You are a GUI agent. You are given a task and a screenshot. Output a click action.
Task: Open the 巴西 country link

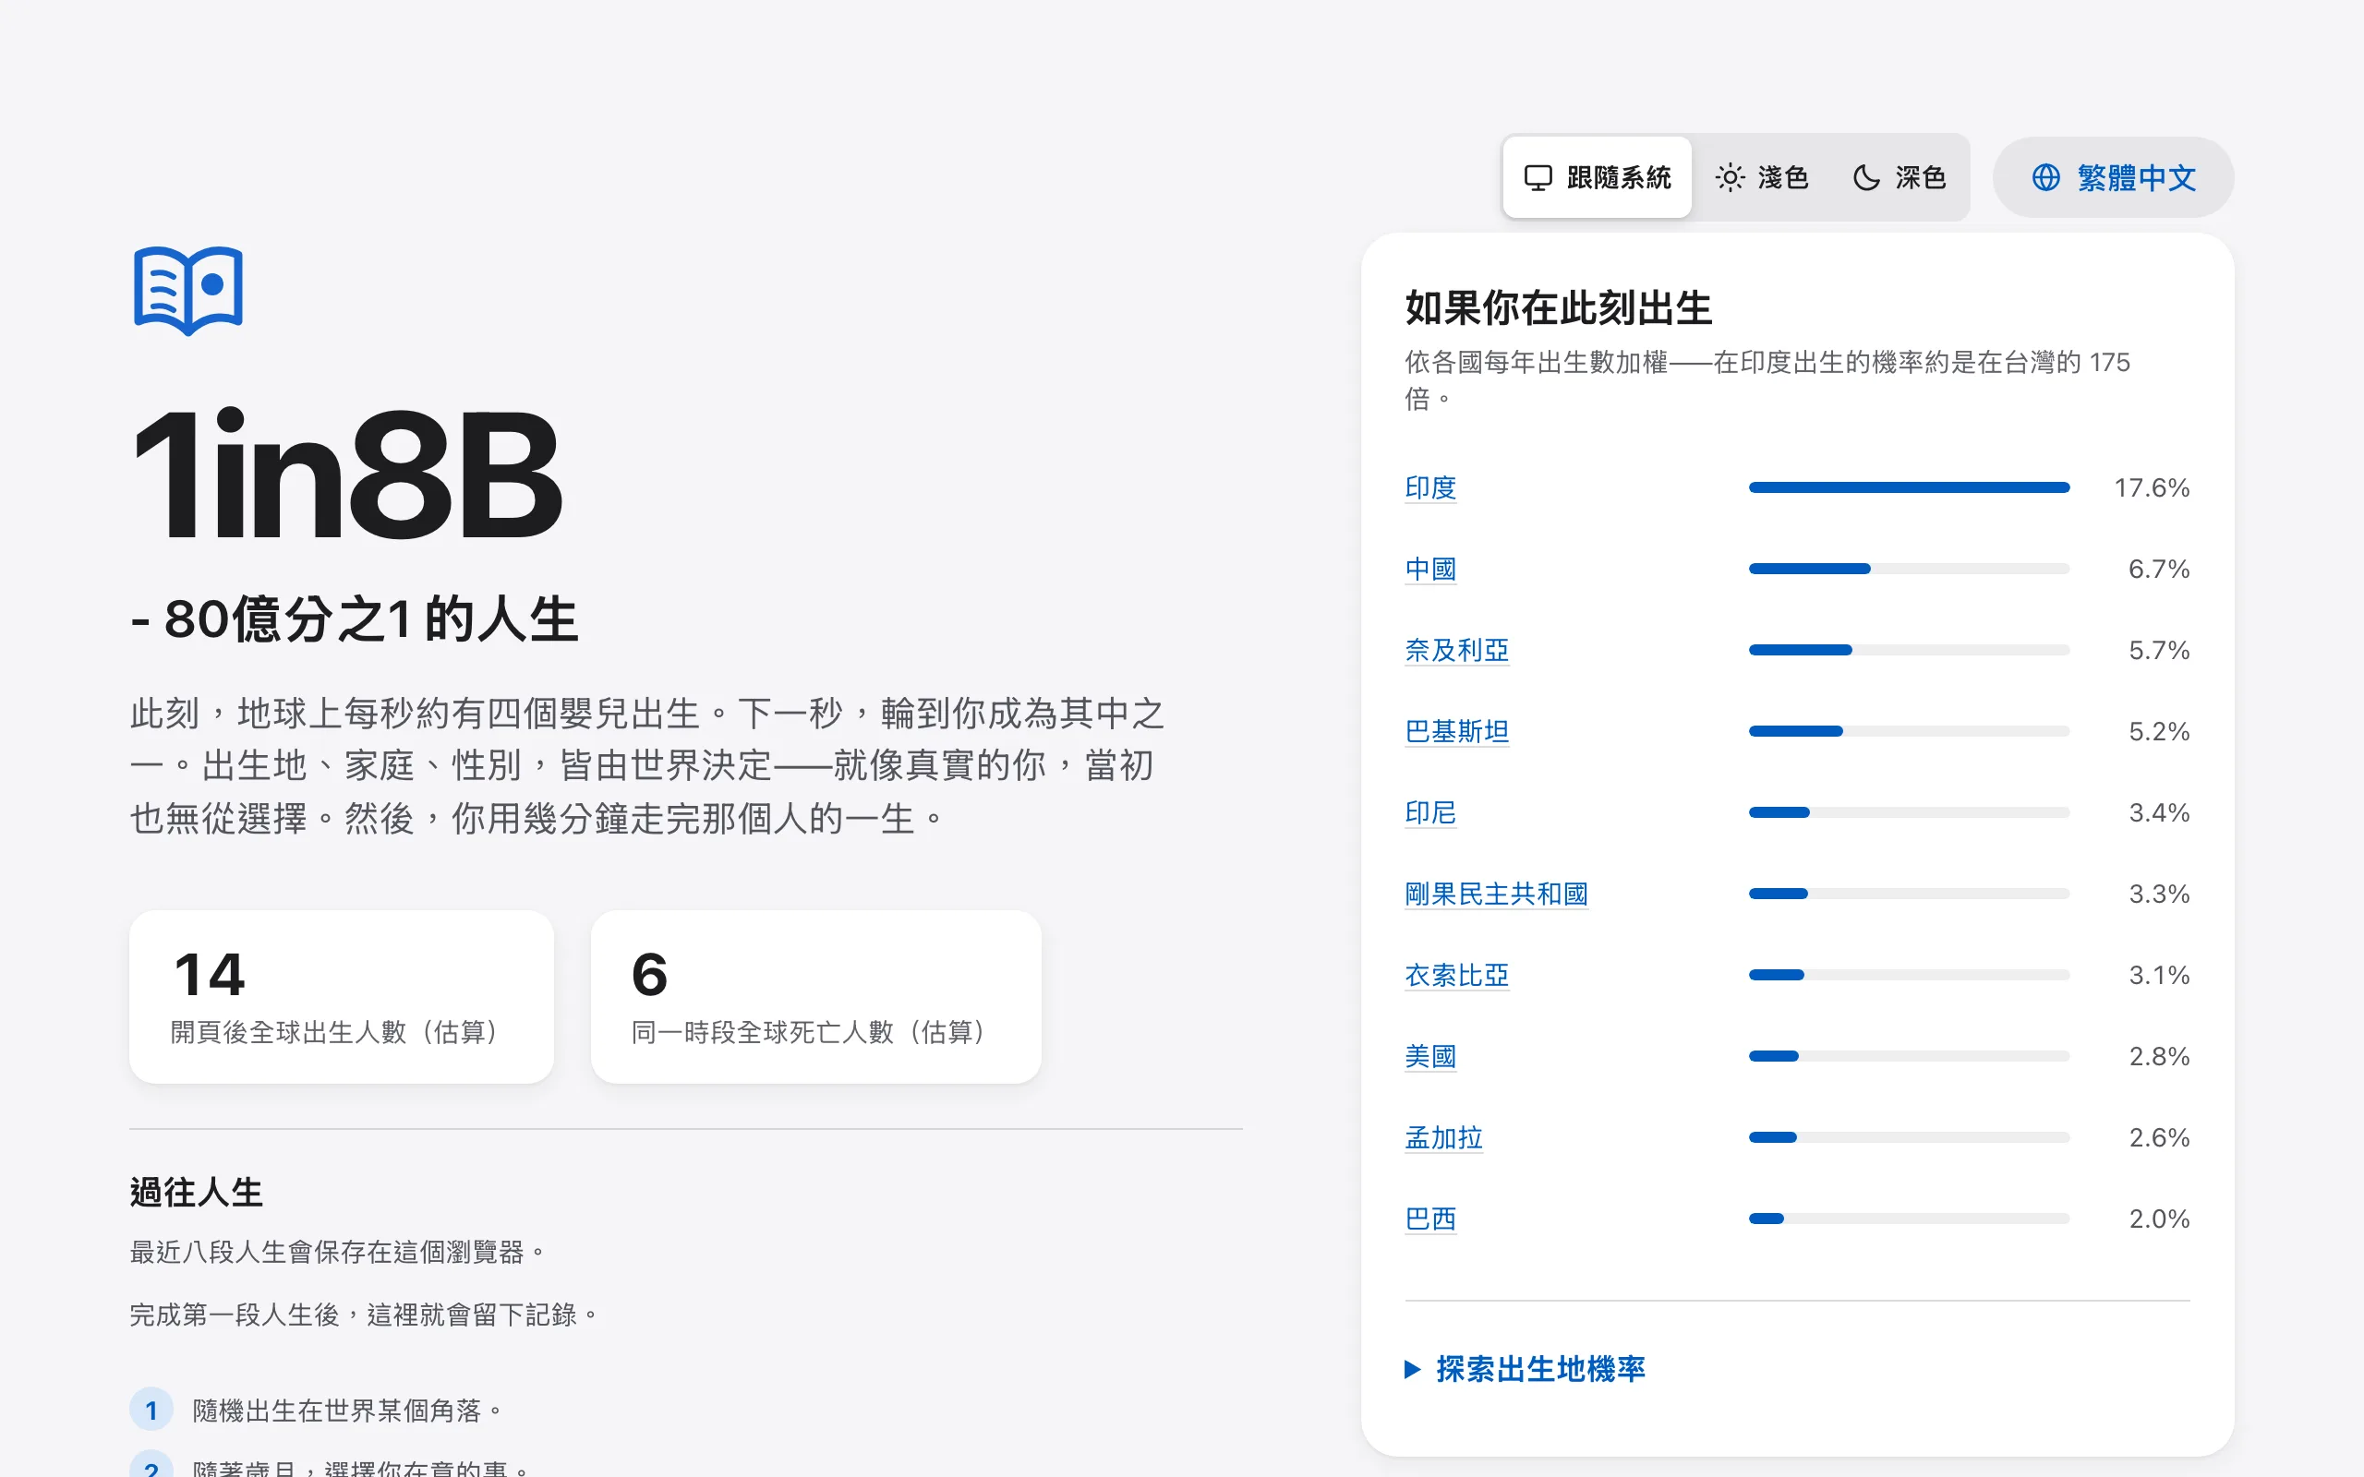[x=1430, y=1219]
